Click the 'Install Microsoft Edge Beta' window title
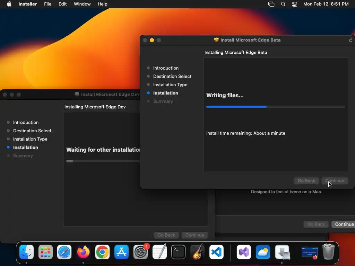The image size is (355, 266). 250,40
